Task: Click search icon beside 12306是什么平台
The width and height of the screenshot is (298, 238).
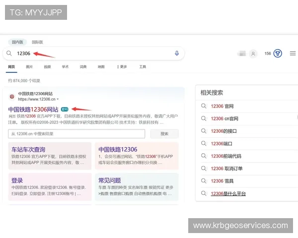Action: click(204, 193)
